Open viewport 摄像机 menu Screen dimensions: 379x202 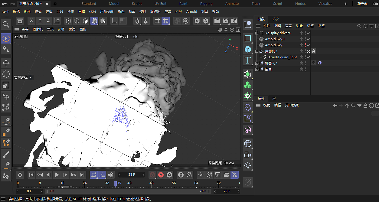coord(38,29)
